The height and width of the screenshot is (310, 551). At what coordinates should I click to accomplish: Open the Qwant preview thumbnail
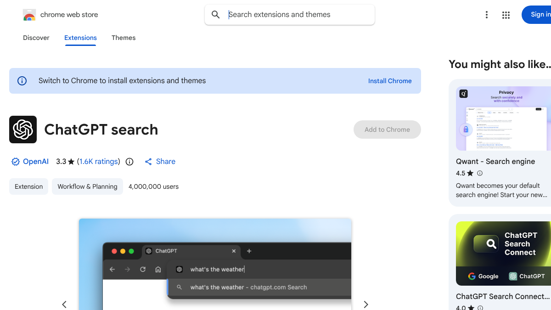click(503, 118)
